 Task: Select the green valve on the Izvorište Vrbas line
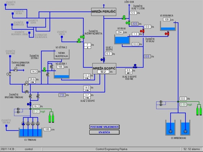point(79,41)
